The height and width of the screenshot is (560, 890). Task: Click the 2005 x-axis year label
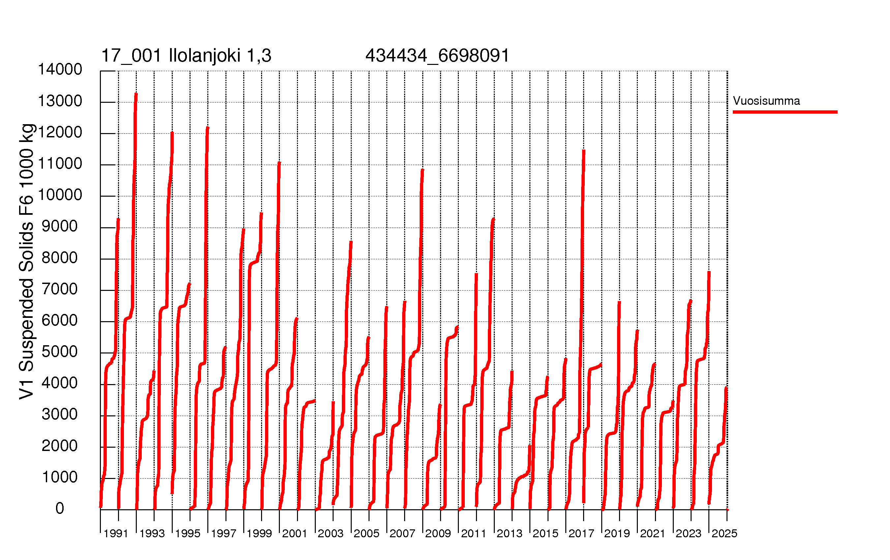pos(366,533)
